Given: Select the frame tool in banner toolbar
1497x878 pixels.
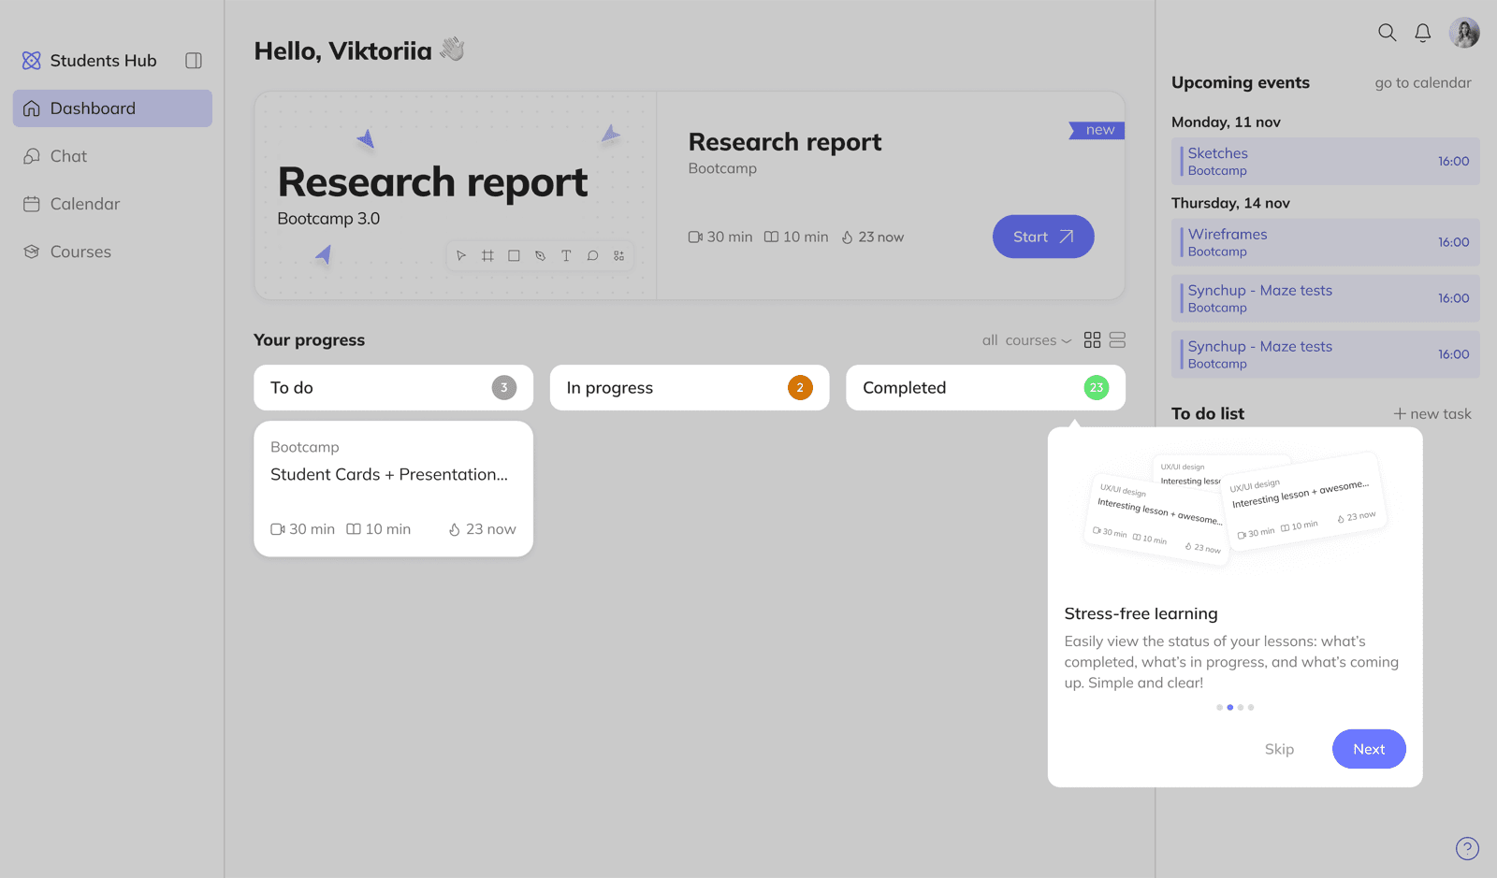Looking at the screenshot, I should 487,255.
